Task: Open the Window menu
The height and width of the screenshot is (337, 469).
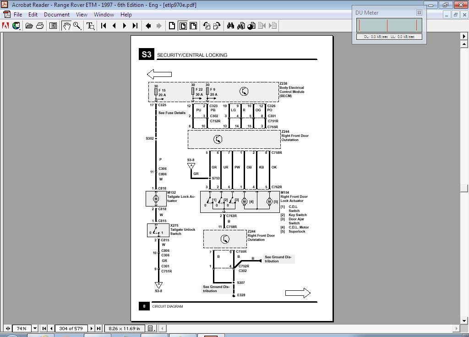Action: tap(104, 14)
